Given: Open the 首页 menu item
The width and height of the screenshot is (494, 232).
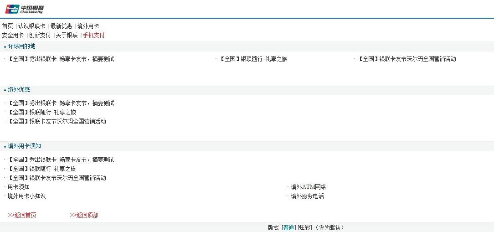Looking at the screenshot, I should point(8,26).
